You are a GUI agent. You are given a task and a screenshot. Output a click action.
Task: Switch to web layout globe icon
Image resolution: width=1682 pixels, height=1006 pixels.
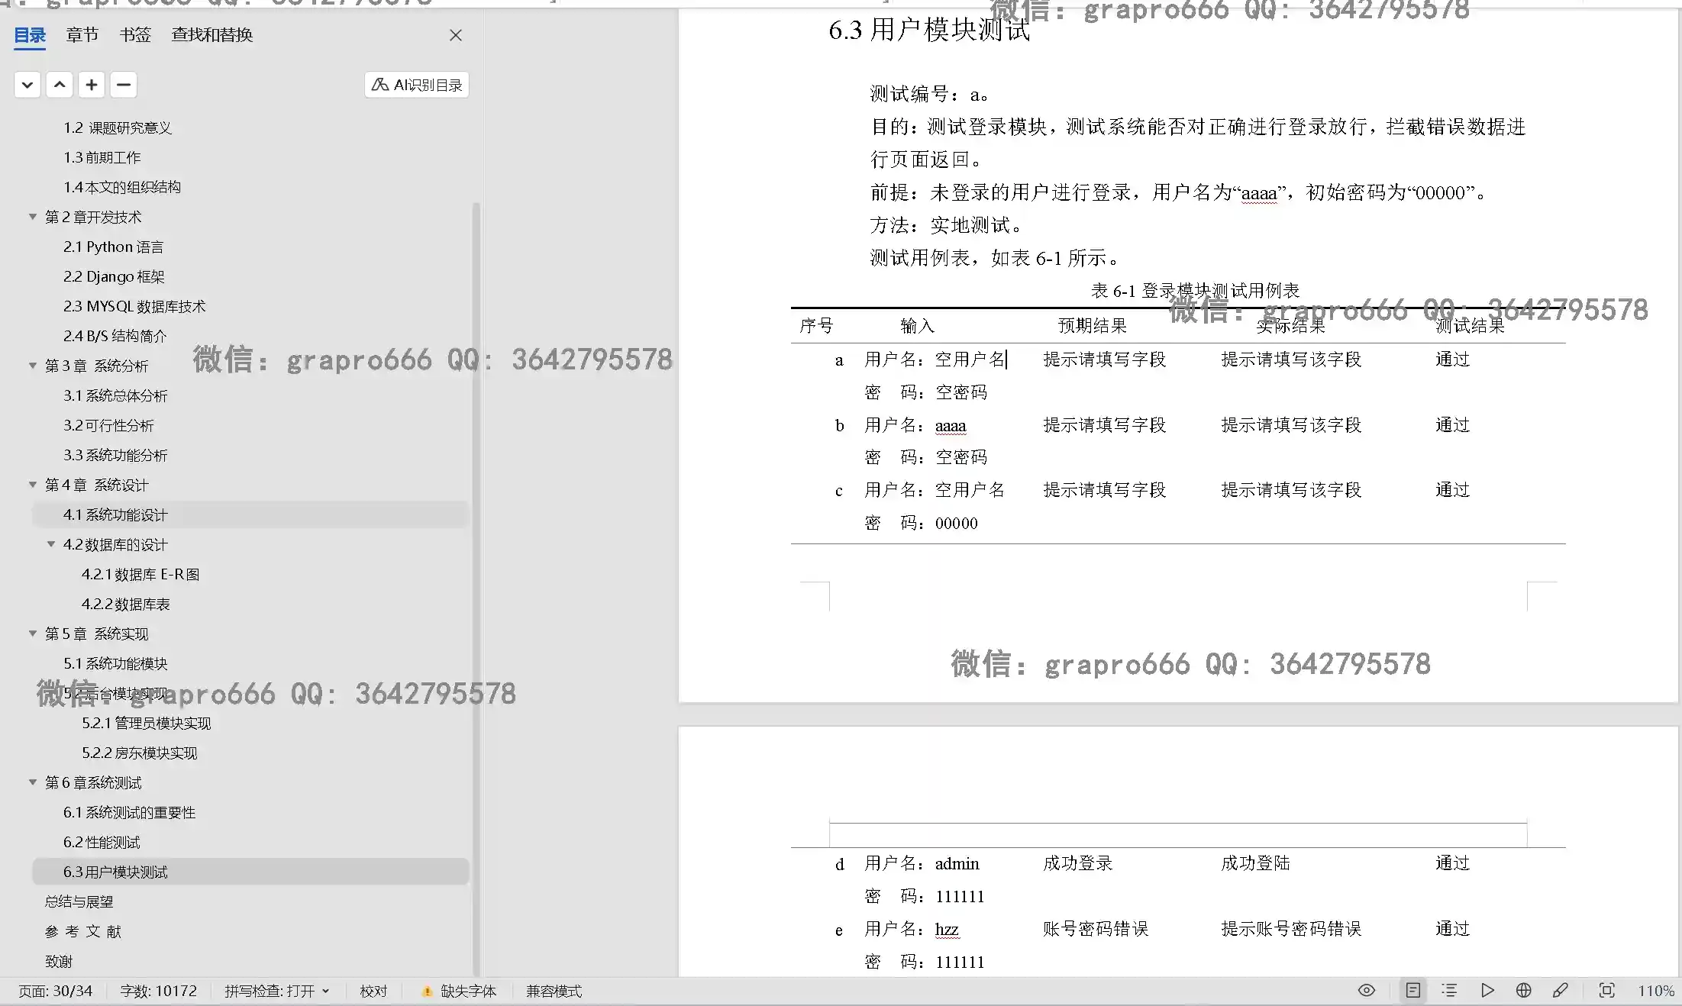click(x=1523, y=990)
